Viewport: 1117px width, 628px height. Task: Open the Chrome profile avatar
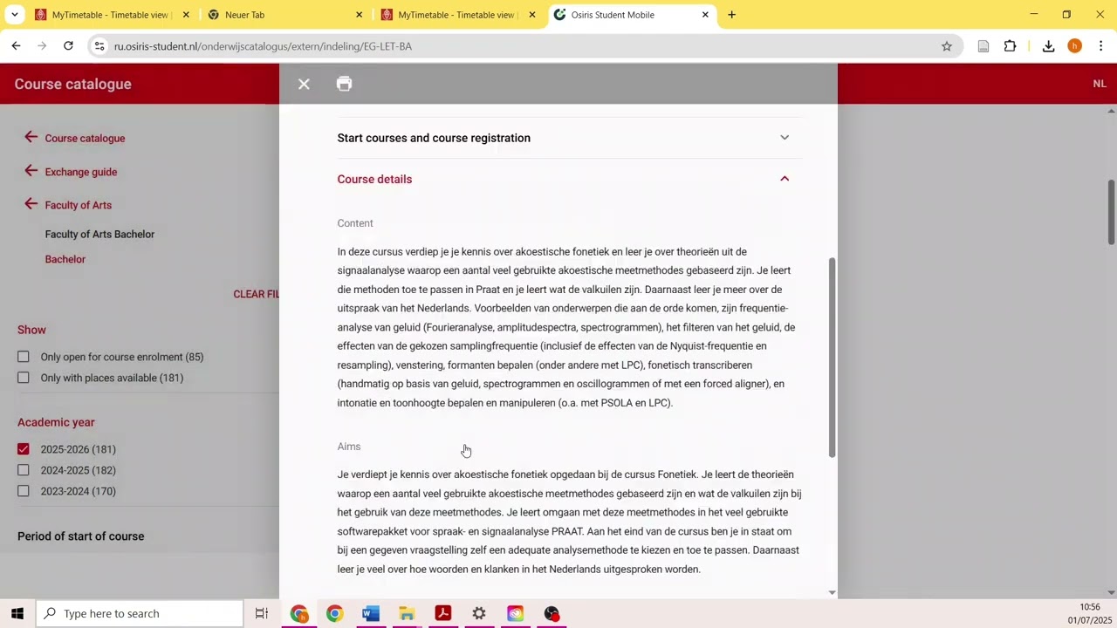1074,46
